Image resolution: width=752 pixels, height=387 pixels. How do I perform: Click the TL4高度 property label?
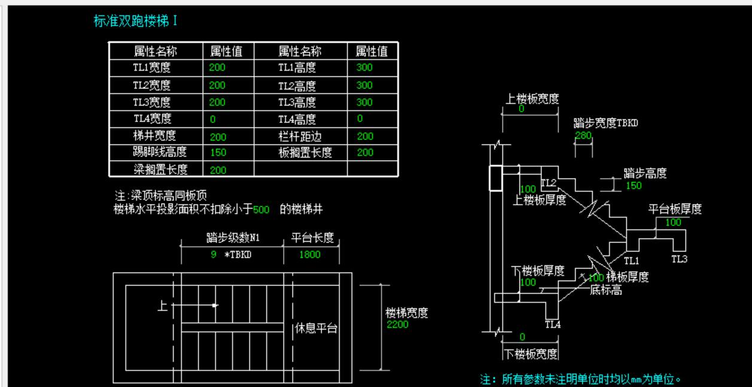(x=297, y=119)
